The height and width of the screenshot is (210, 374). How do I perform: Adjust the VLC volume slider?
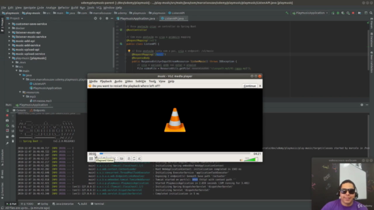[x=251, y=159]
